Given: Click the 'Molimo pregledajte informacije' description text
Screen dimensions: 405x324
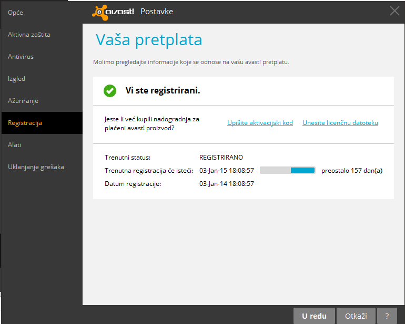Looking at the screenshot, I should (191, 62).
